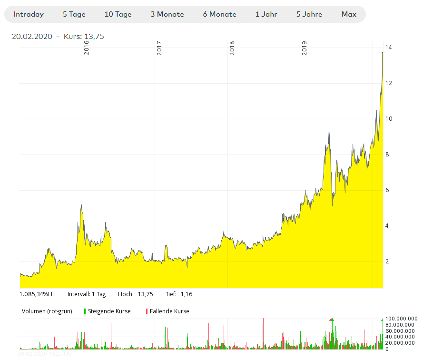Screen dimensions: 423x358
Task: Click the 1.085,34%HL performance label
Action: pyautogui.click(x=37, y=294)
